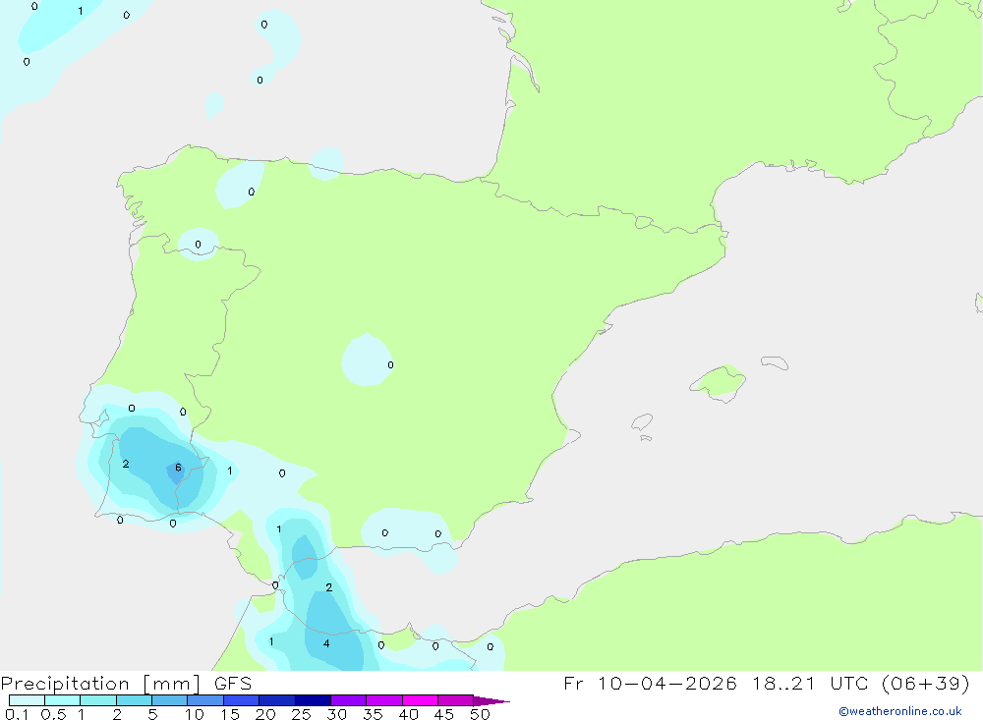This screenshot has height=720, width=983.
Task: Click the legend label 45
Action: coord(444,714)
